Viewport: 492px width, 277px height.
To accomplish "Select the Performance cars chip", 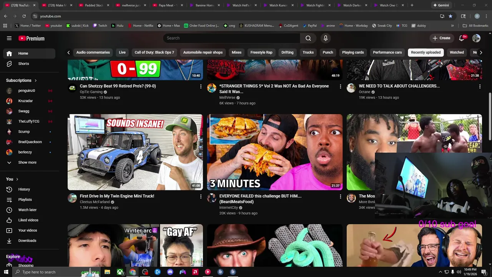I will click(387, 52).
